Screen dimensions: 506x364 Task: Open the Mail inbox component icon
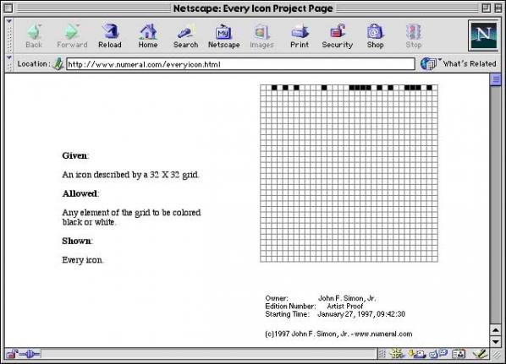point(417,354)
